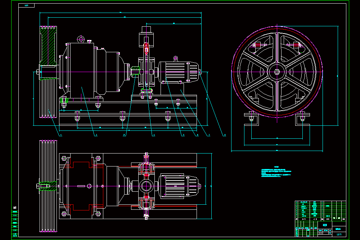360x240 pixels.
Task: Select the cyan technical notes text block
Action: [x=276, y=172]
